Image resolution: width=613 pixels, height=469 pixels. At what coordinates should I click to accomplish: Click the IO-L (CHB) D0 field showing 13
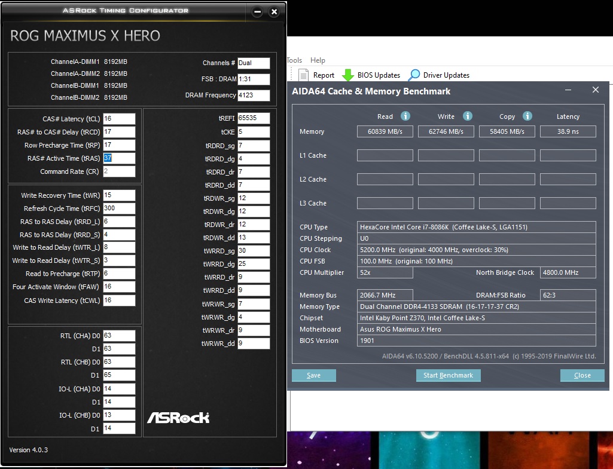[119, 415]
